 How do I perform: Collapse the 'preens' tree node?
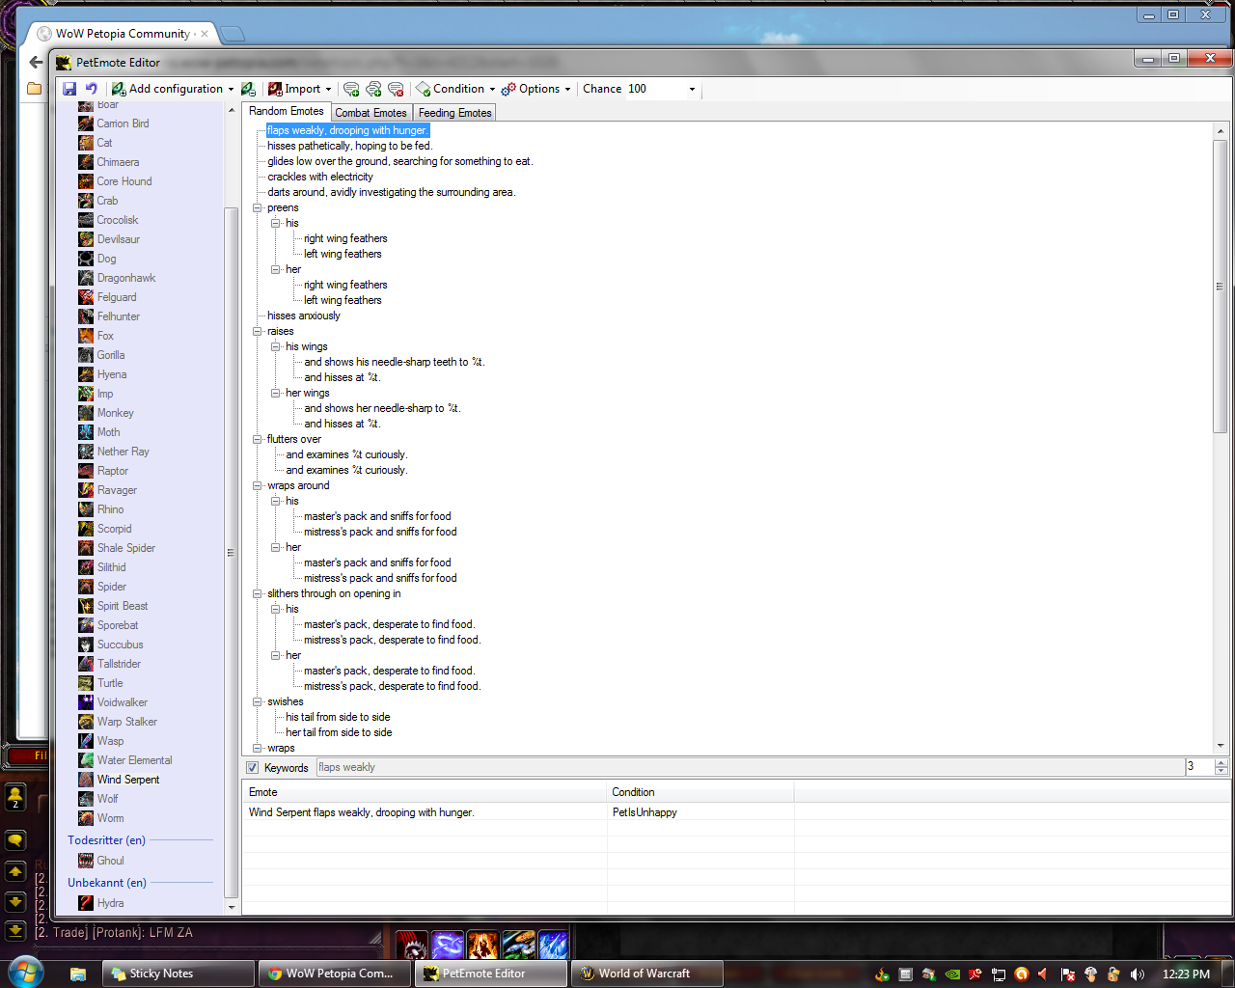pos(258,208)
